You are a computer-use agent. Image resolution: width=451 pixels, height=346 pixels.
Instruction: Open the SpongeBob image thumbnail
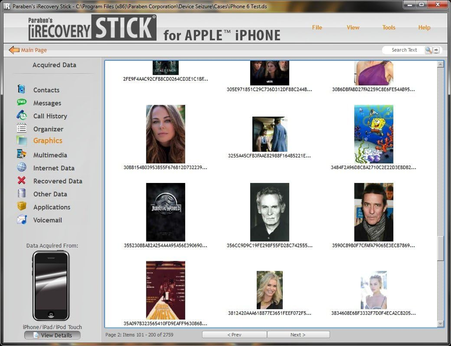pos(373,134)
